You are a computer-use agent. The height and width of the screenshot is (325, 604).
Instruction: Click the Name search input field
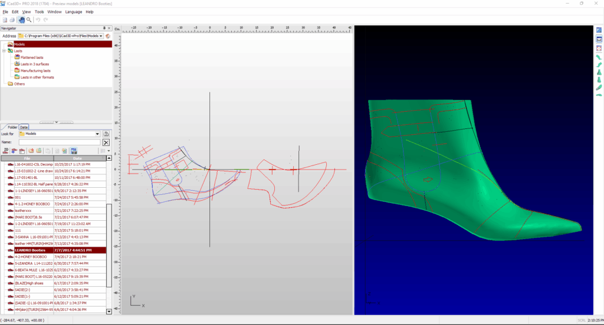click(60, 142)
